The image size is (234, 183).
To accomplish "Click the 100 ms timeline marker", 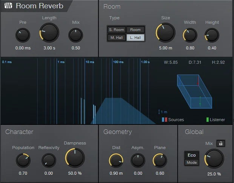I will pos(118,62).
